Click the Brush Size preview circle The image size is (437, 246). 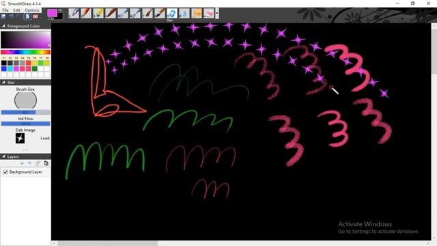pyautogui.click(x=25, y=100)
